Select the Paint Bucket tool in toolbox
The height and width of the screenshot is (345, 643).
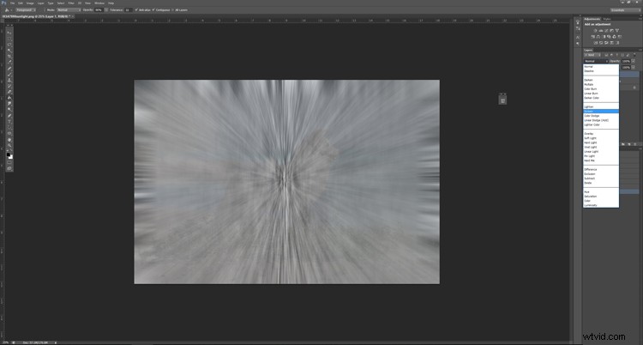coord(9,97)
